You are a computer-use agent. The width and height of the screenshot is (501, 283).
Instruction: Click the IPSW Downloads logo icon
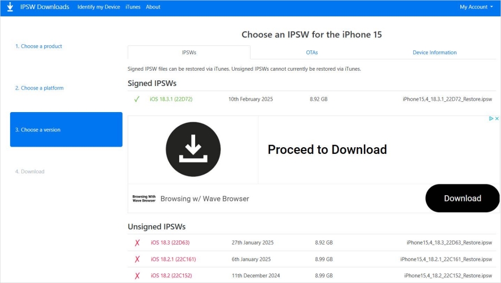(10, 7)
